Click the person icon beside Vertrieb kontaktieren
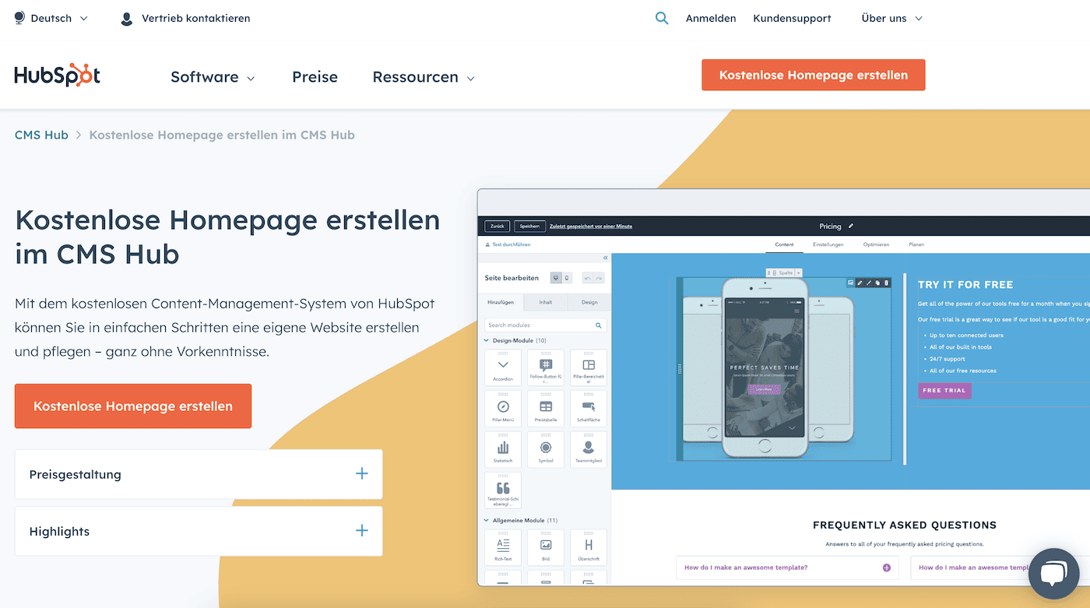This screenshot has width=1090, height=608. (127, 18)
